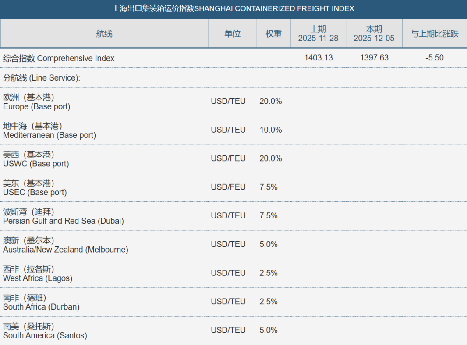The image size is (467, 345).
Task: Select the 权重 column header
Action: pos(273,34)
